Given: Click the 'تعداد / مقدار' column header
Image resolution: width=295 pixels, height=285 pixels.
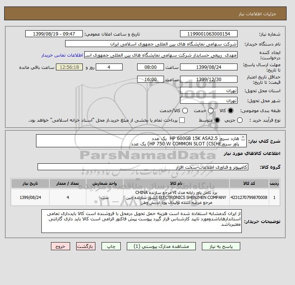Looking at the screenshot, I should click(x=68, y=183).
